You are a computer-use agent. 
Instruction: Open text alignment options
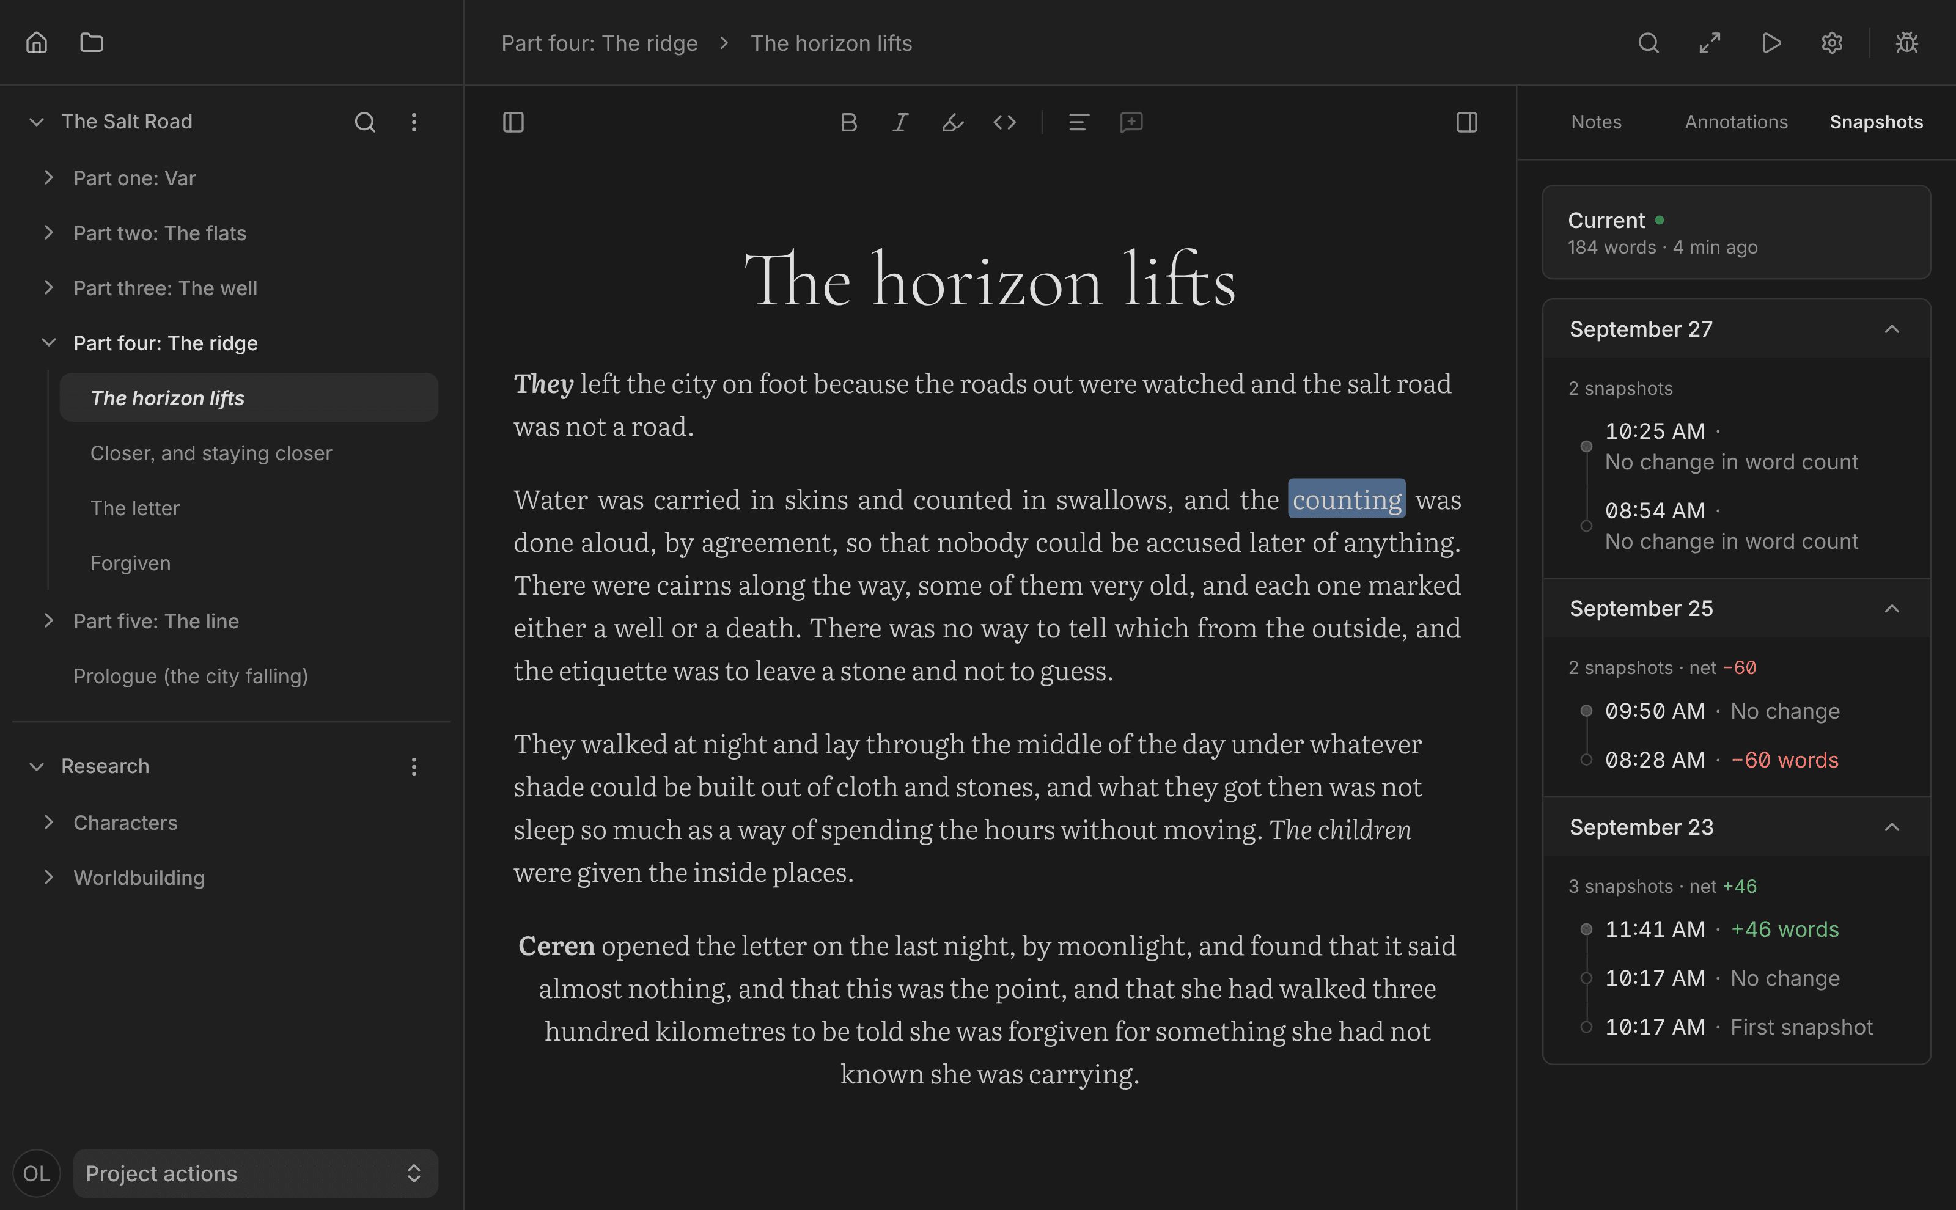click(1079, 122)
